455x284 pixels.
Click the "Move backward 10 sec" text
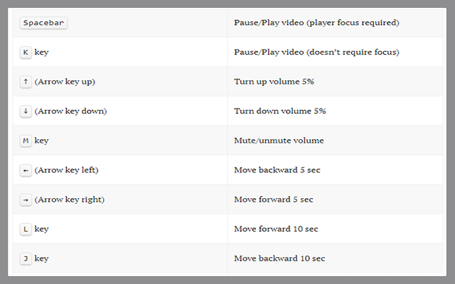(279, 258)
